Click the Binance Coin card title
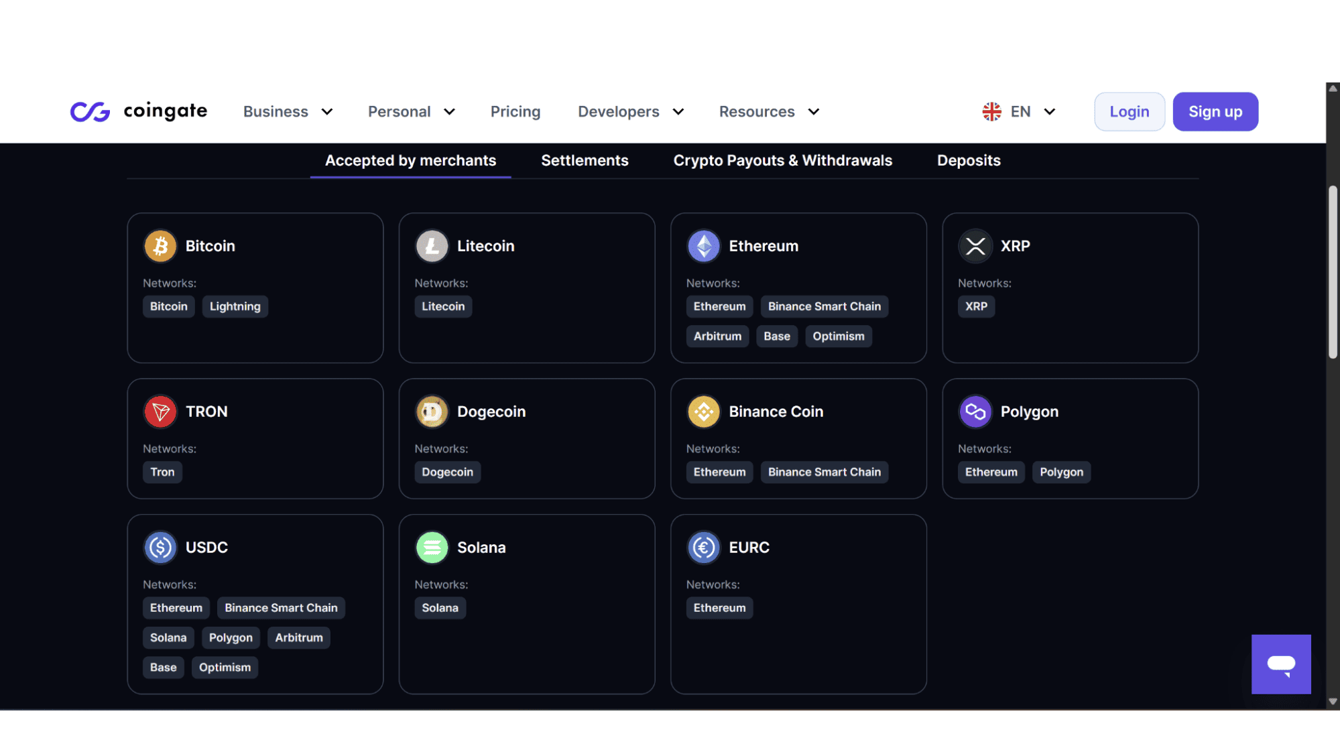 776,412
